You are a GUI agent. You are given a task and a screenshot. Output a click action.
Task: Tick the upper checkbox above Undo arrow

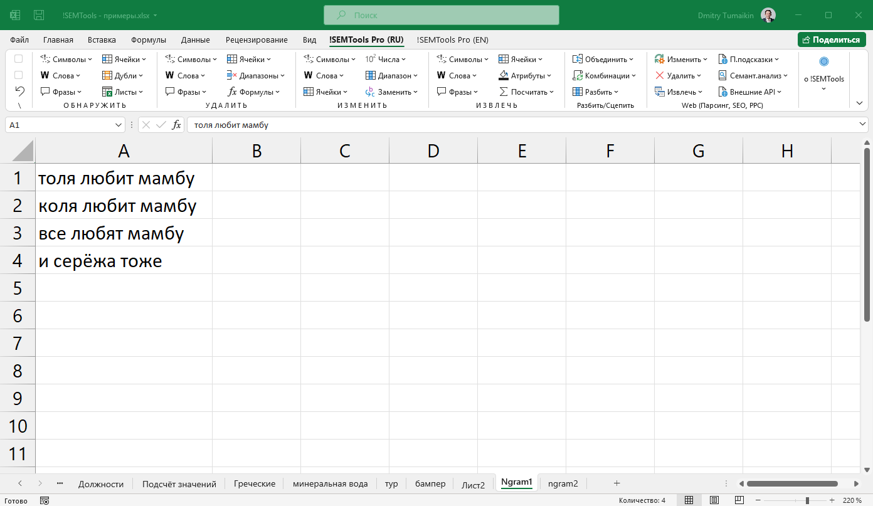(x=19, y=59)
